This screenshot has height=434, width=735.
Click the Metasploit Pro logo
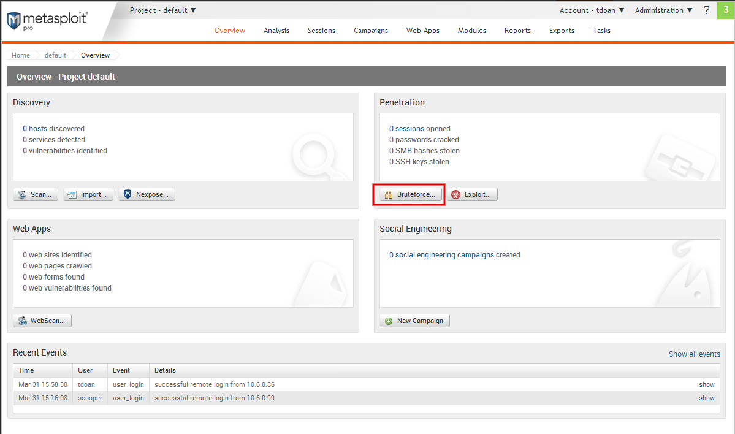pyautogui.click(x=47, y=20)
